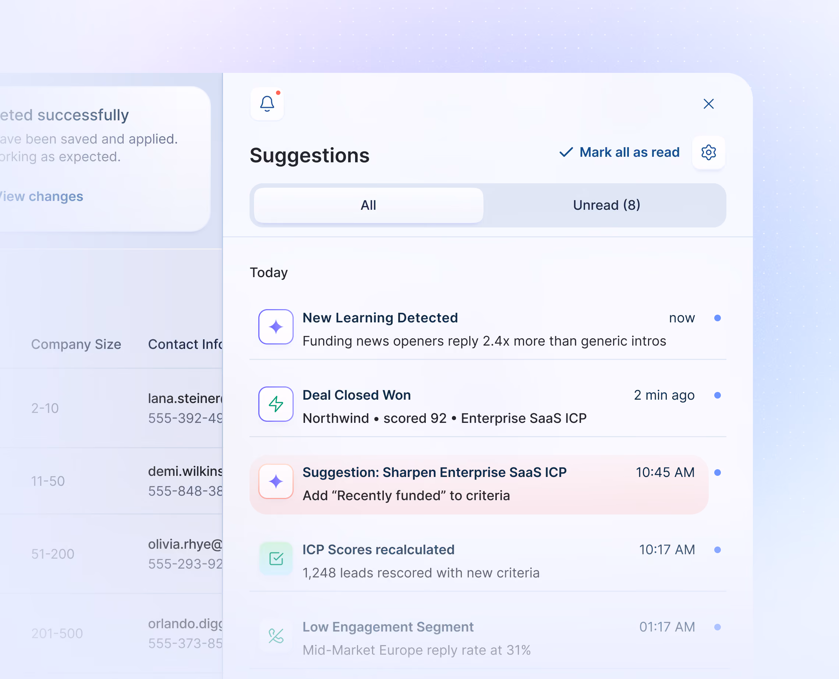Click the sparkle icon for New Learning Detected
839x679 pixels.
[x=276, y=326]
